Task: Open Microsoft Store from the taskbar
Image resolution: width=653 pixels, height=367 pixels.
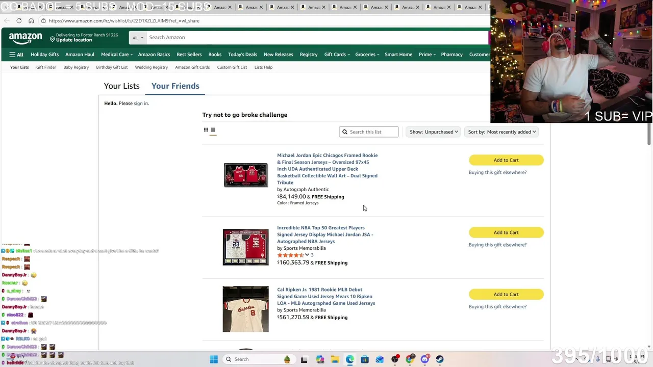Action: 365,359
